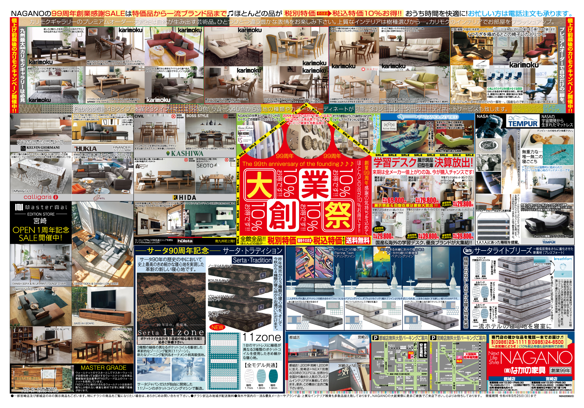The image size is (584, 408).
Task: Click the OMNIA&IGLOO caption
Action: pos(23,191)
